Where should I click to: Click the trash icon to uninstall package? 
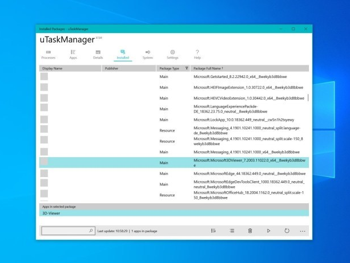[x=250, y=231]
